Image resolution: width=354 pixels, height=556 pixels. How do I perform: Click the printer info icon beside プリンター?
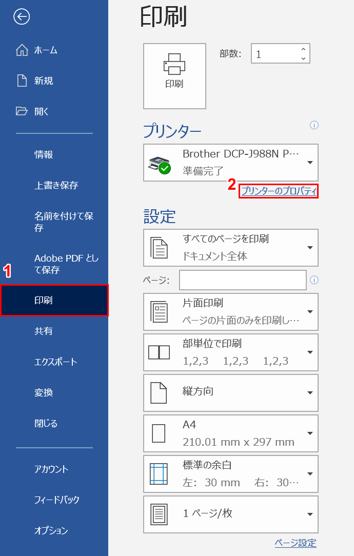[x=314, y=125]
